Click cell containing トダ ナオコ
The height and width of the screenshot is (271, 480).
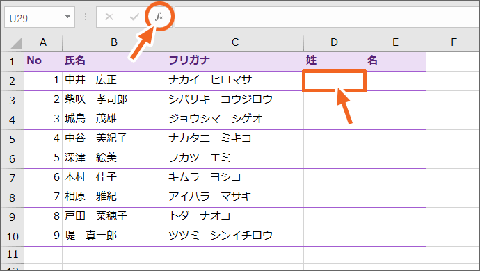click(x=235, y=217)
